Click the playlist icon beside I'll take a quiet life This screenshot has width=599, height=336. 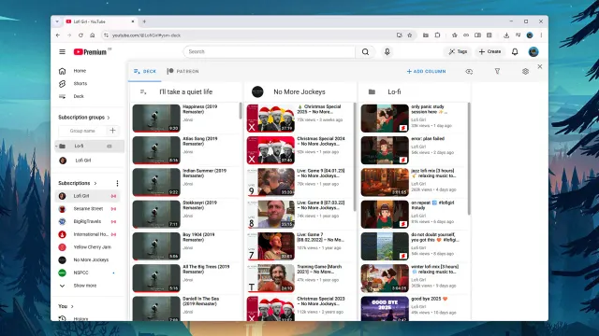coord(143,91)
